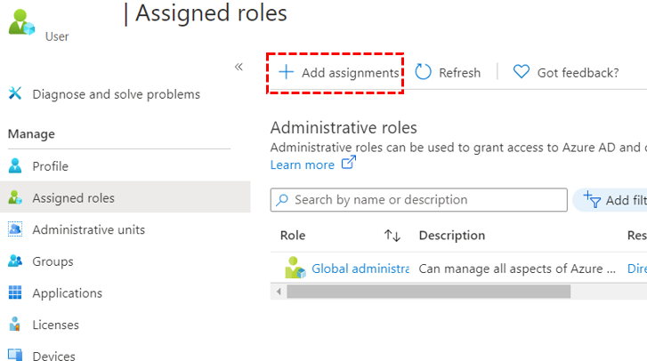Viewport: 647px width, 361px height.
Task: Click the role description text cell
Action: pos(517,269)
